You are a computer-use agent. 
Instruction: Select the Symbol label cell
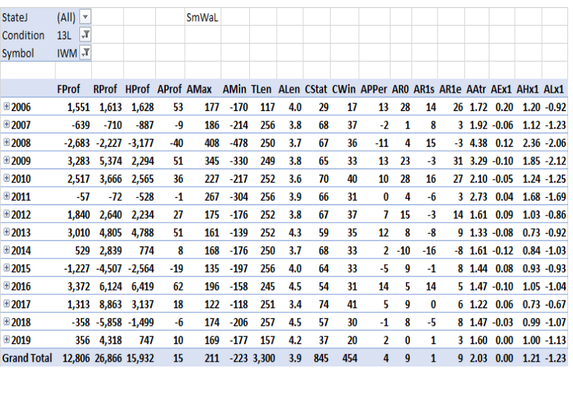pos(18,53)
